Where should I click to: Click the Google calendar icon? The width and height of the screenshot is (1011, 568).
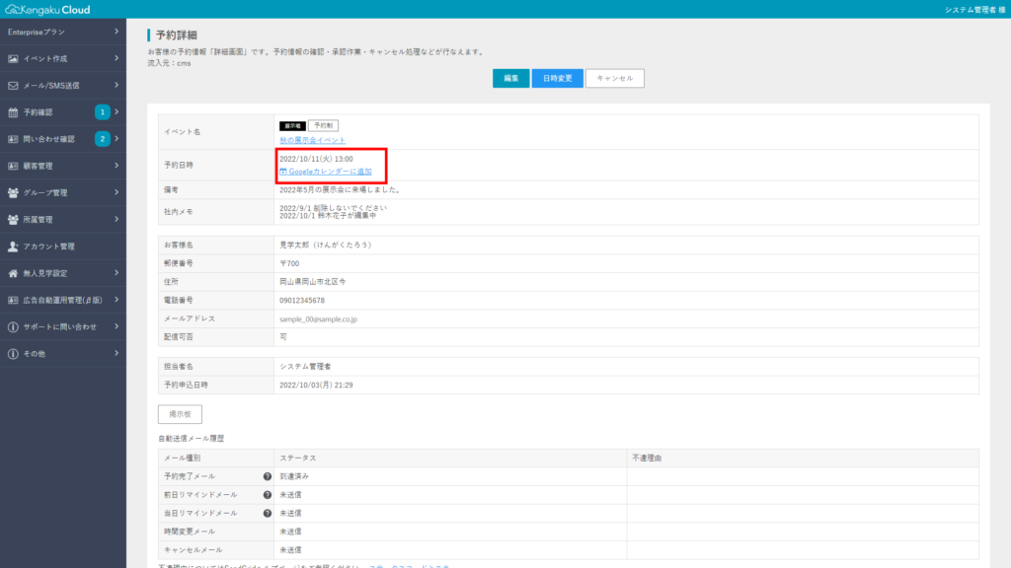(x=283, y=172)
